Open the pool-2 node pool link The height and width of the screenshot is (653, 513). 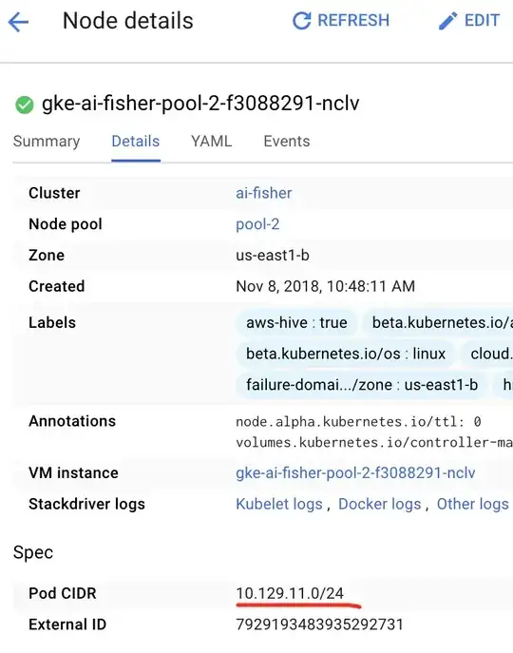tap(257, 224)
